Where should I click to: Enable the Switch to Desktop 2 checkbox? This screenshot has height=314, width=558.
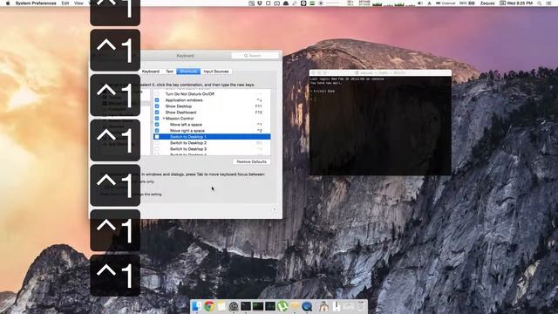157,143
